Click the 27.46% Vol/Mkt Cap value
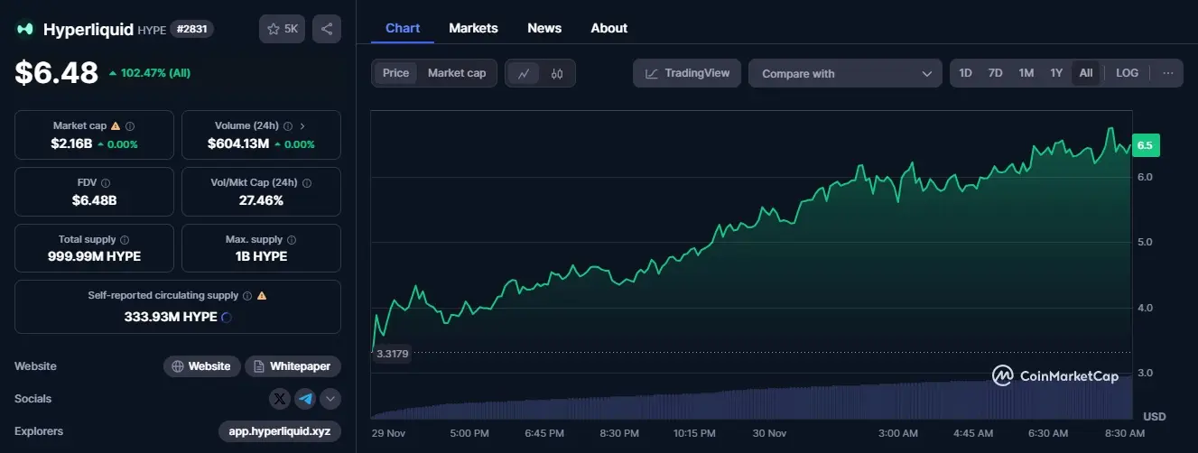Image resolution: width=1198 pixels, height=453 pixels. coord(261,199)
